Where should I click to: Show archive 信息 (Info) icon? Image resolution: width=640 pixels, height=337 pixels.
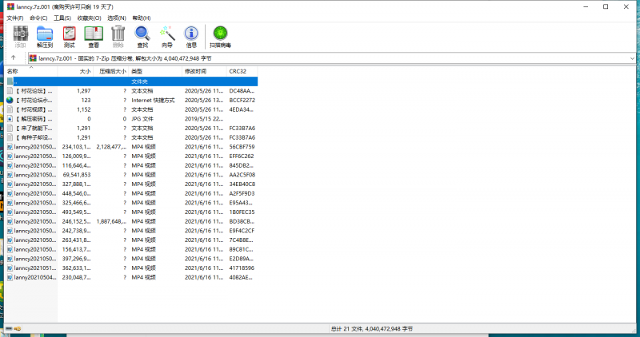coord(191,36)
